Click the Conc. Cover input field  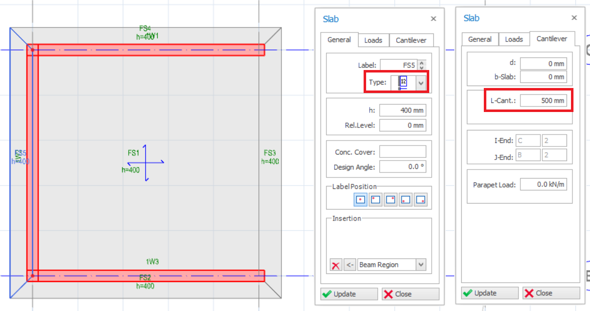403,151
